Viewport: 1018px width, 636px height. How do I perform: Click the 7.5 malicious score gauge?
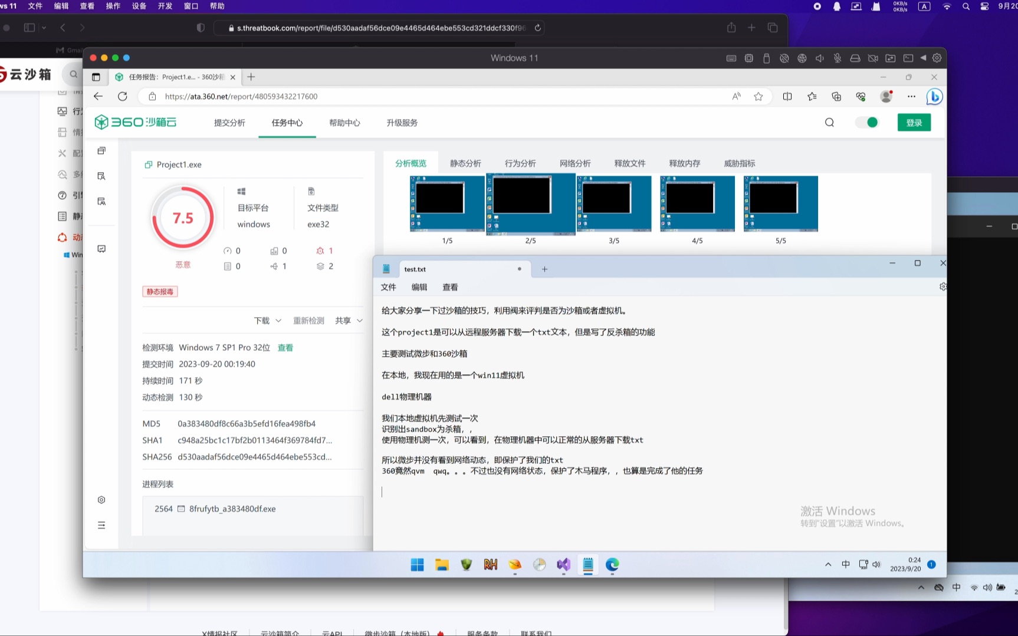[183, 218]
